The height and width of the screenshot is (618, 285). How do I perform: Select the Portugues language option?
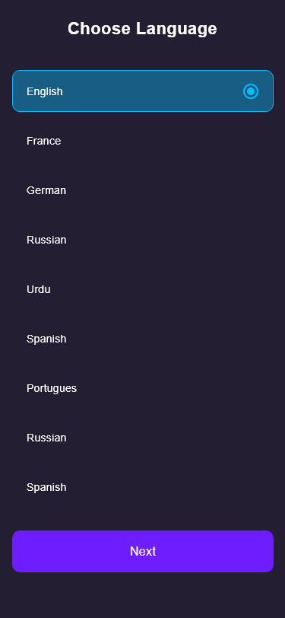(x=143, y=388)
